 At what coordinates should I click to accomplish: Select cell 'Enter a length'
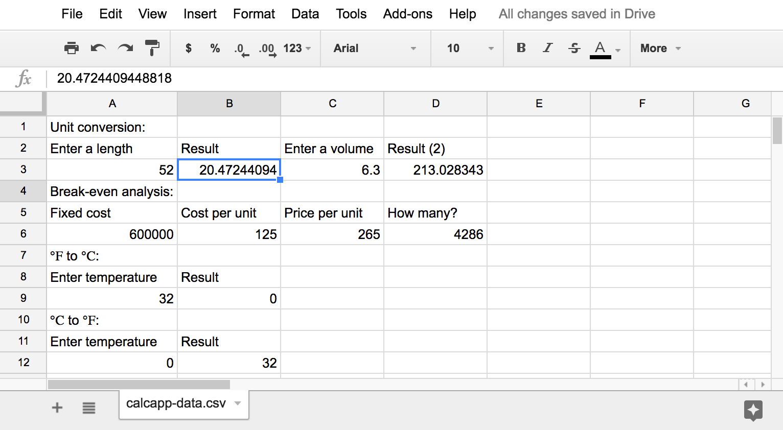pos(112,148)
